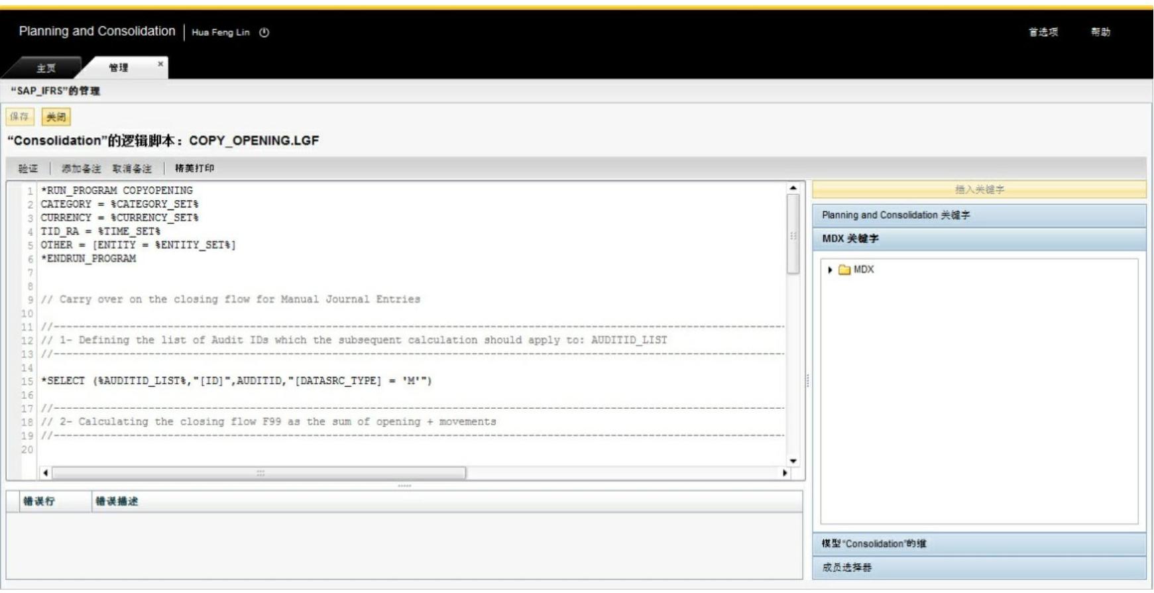Click the "SAP_IFRS"的管理 breadcrumb text

click(55, 91)
